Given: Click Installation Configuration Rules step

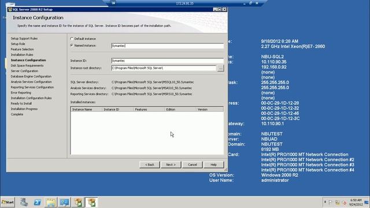Looking at the screenshot, I should (x=31, y=98).
